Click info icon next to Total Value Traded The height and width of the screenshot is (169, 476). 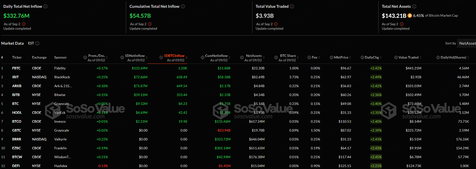pyautogui.click(x=292, y=6)
